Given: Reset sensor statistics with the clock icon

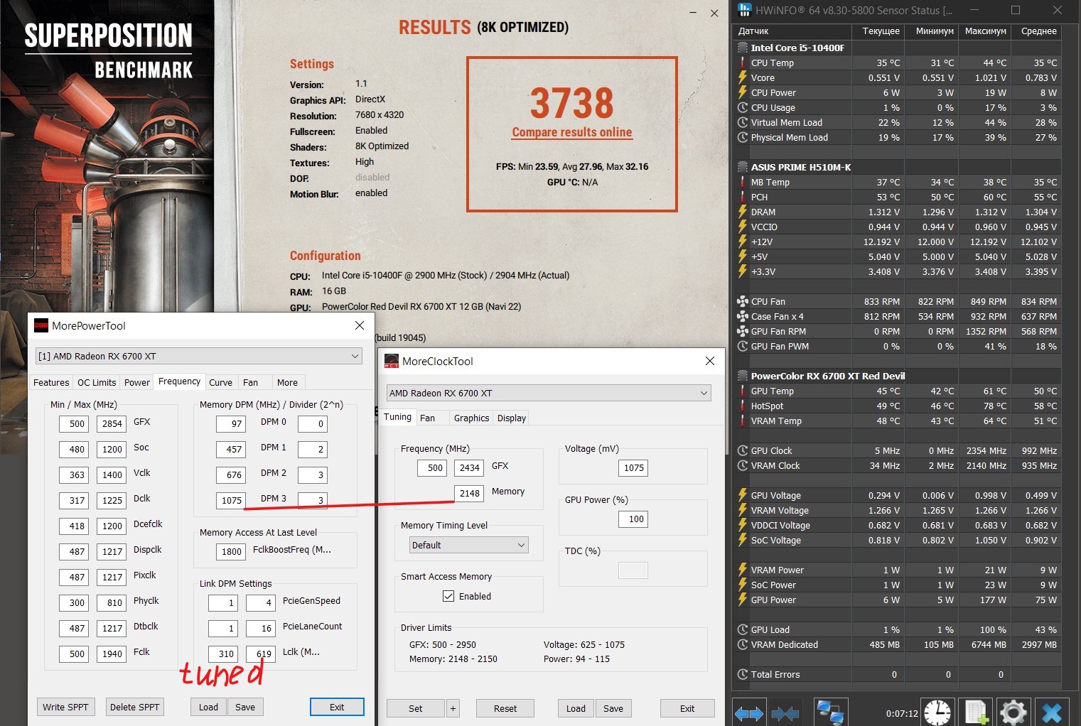Looking at the screenshot, I should click(x=937, y=713).
